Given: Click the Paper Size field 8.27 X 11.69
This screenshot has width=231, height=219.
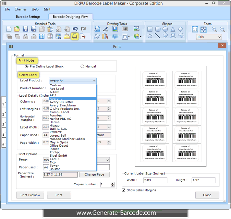Looking at the screenshot, I should point(60,175).
